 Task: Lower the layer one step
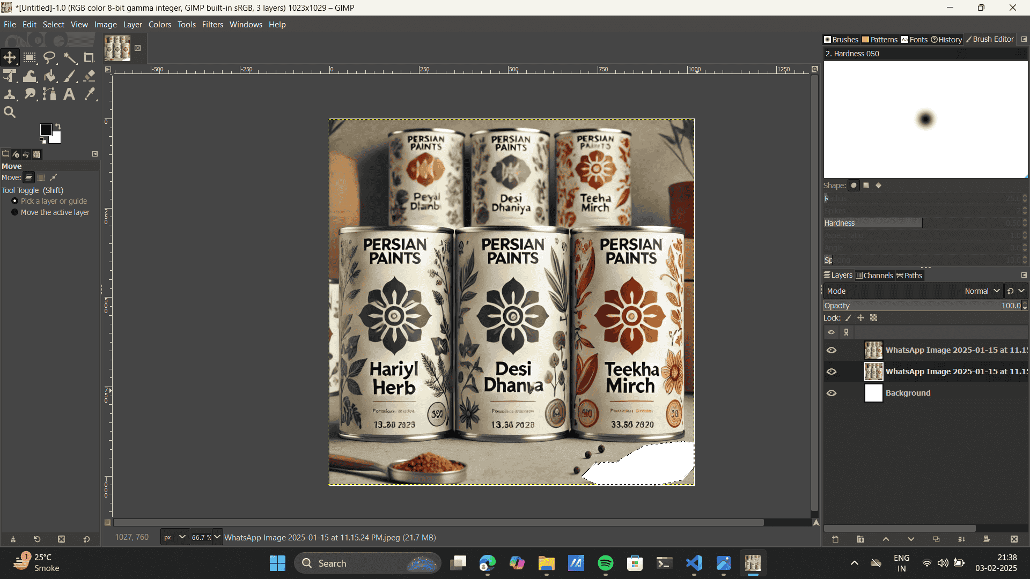coord(911,539)
